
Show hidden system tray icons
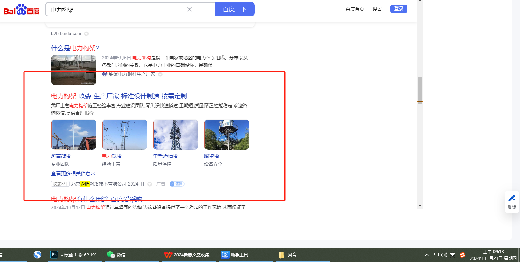pos(427,255)
